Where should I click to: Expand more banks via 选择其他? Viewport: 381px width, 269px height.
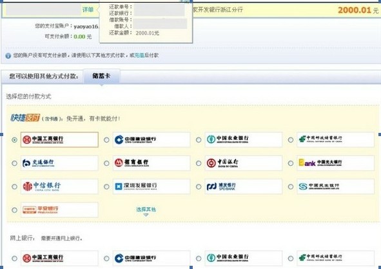point(146,209)
